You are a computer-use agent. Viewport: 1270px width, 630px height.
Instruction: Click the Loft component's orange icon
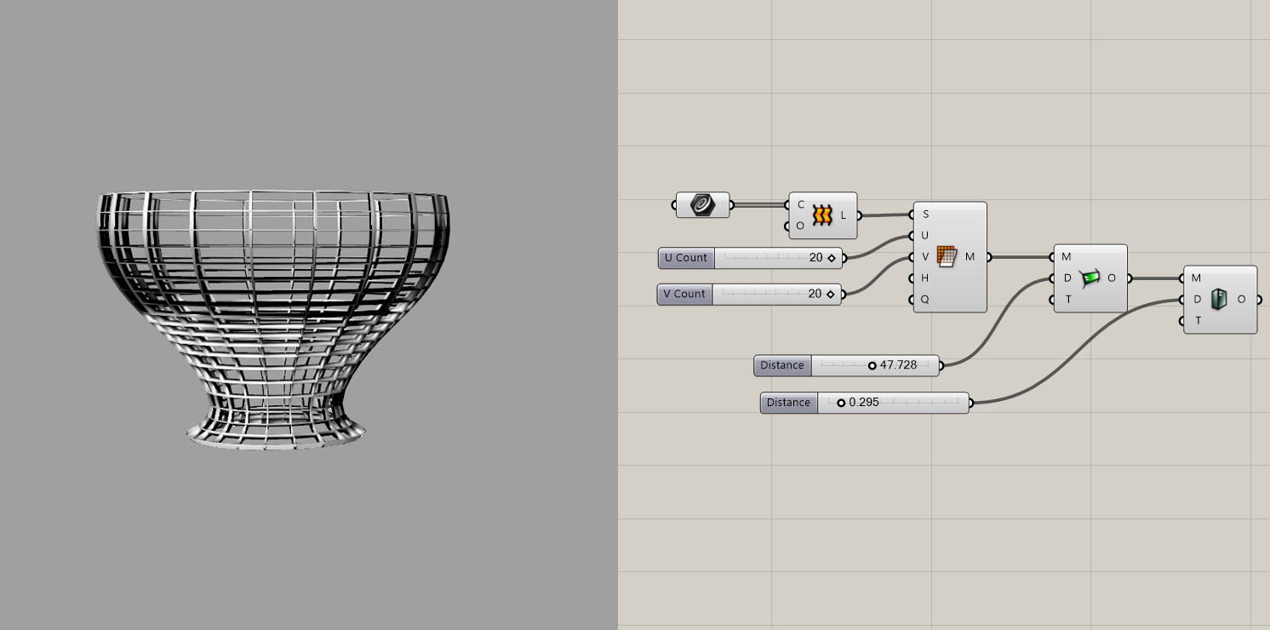[x=821, y=215]
